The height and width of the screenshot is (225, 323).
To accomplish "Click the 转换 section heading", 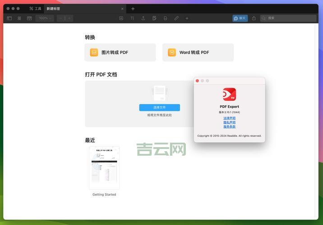I will click(90, 37).
